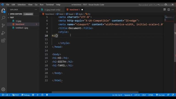Click the gear icon in status bar
The image size is (176, 99).
click(x=33, y=95)
